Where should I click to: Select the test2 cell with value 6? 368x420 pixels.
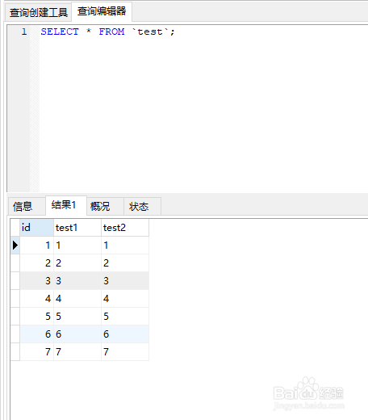(125, 334)
